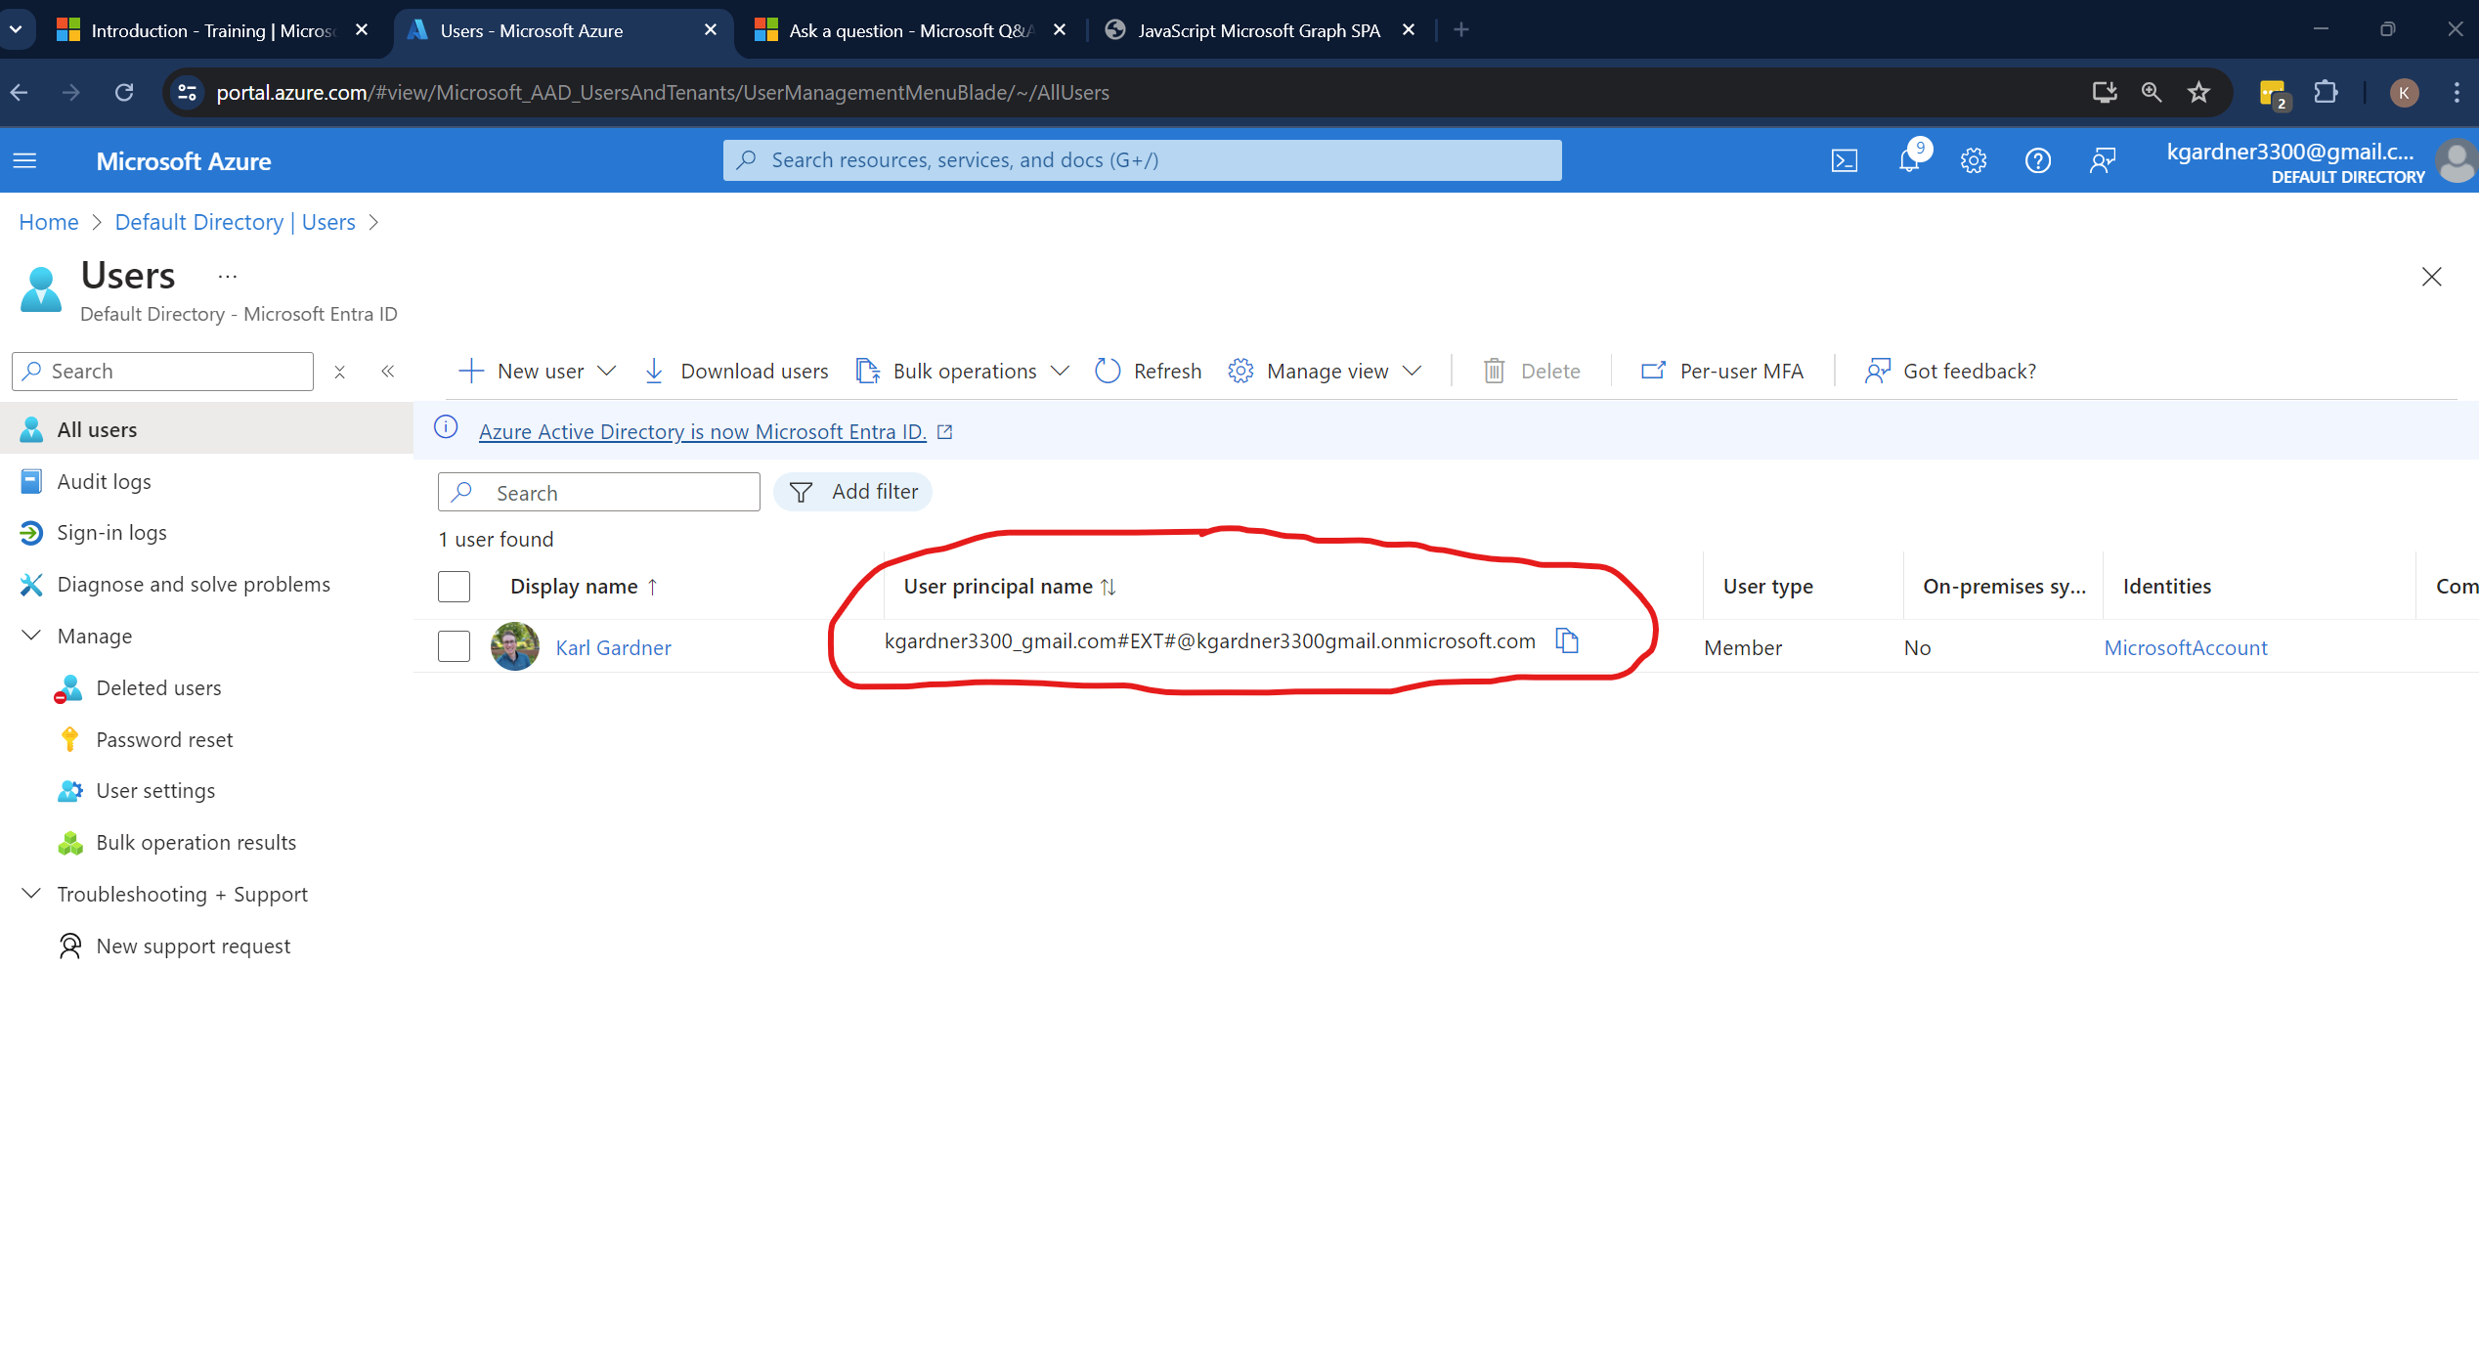Click Karl Gardner's profile photo

(x=515, y=646)
